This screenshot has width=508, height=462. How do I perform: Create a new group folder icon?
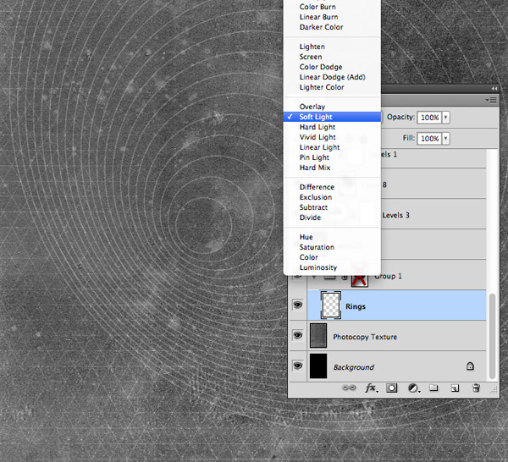click(x=433, y=388)
